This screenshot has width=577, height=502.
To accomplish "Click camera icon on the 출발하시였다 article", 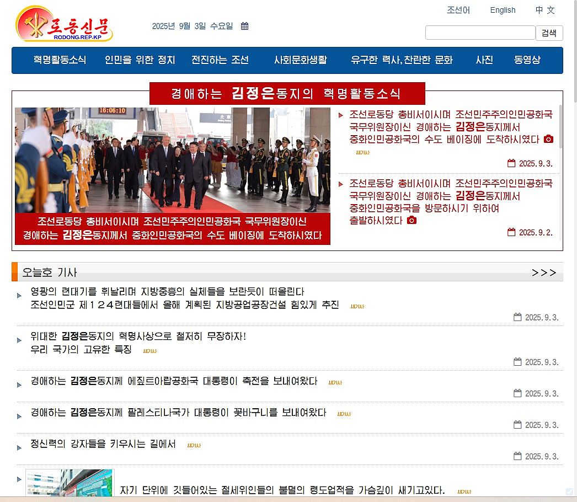I will [412, 220].
